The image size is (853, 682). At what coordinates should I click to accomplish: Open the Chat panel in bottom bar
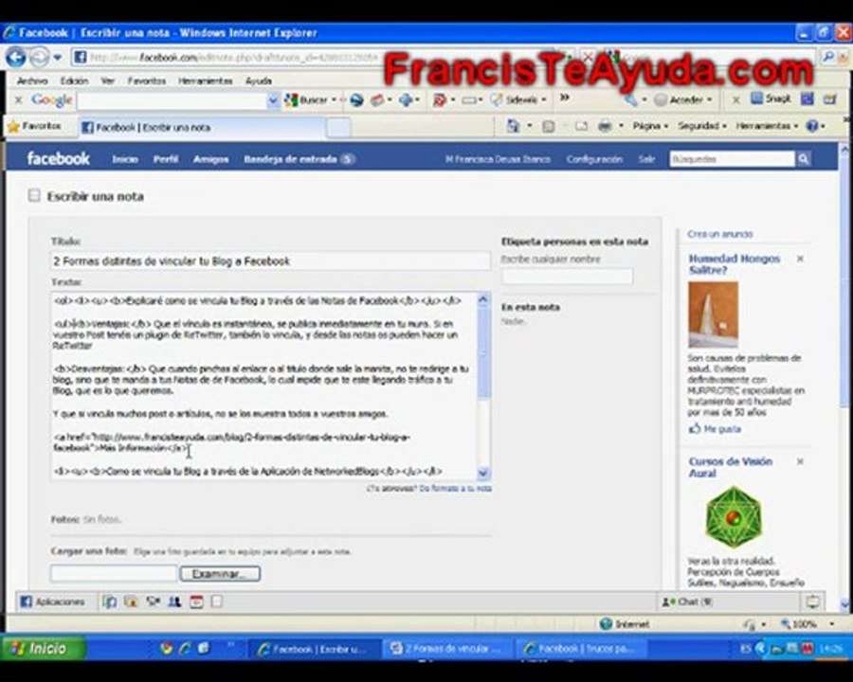[687, 601]
